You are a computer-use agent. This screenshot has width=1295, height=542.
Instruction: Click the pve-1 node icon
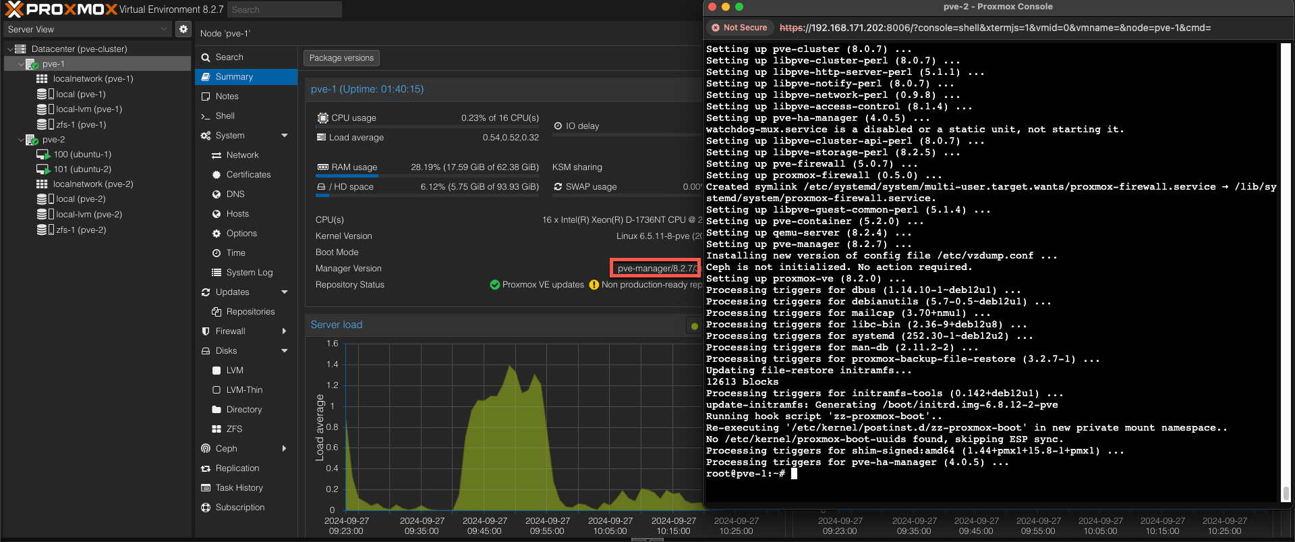pos(32,64)
